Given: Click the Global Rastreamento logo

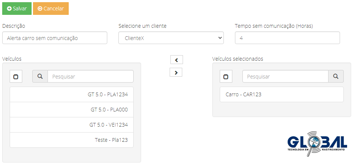Looking at the screenshot, I should pos(317,143).
